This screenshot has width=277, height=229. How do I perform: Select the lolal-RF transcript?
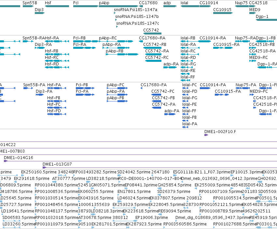pyautogui.click(x=185, y=80)
